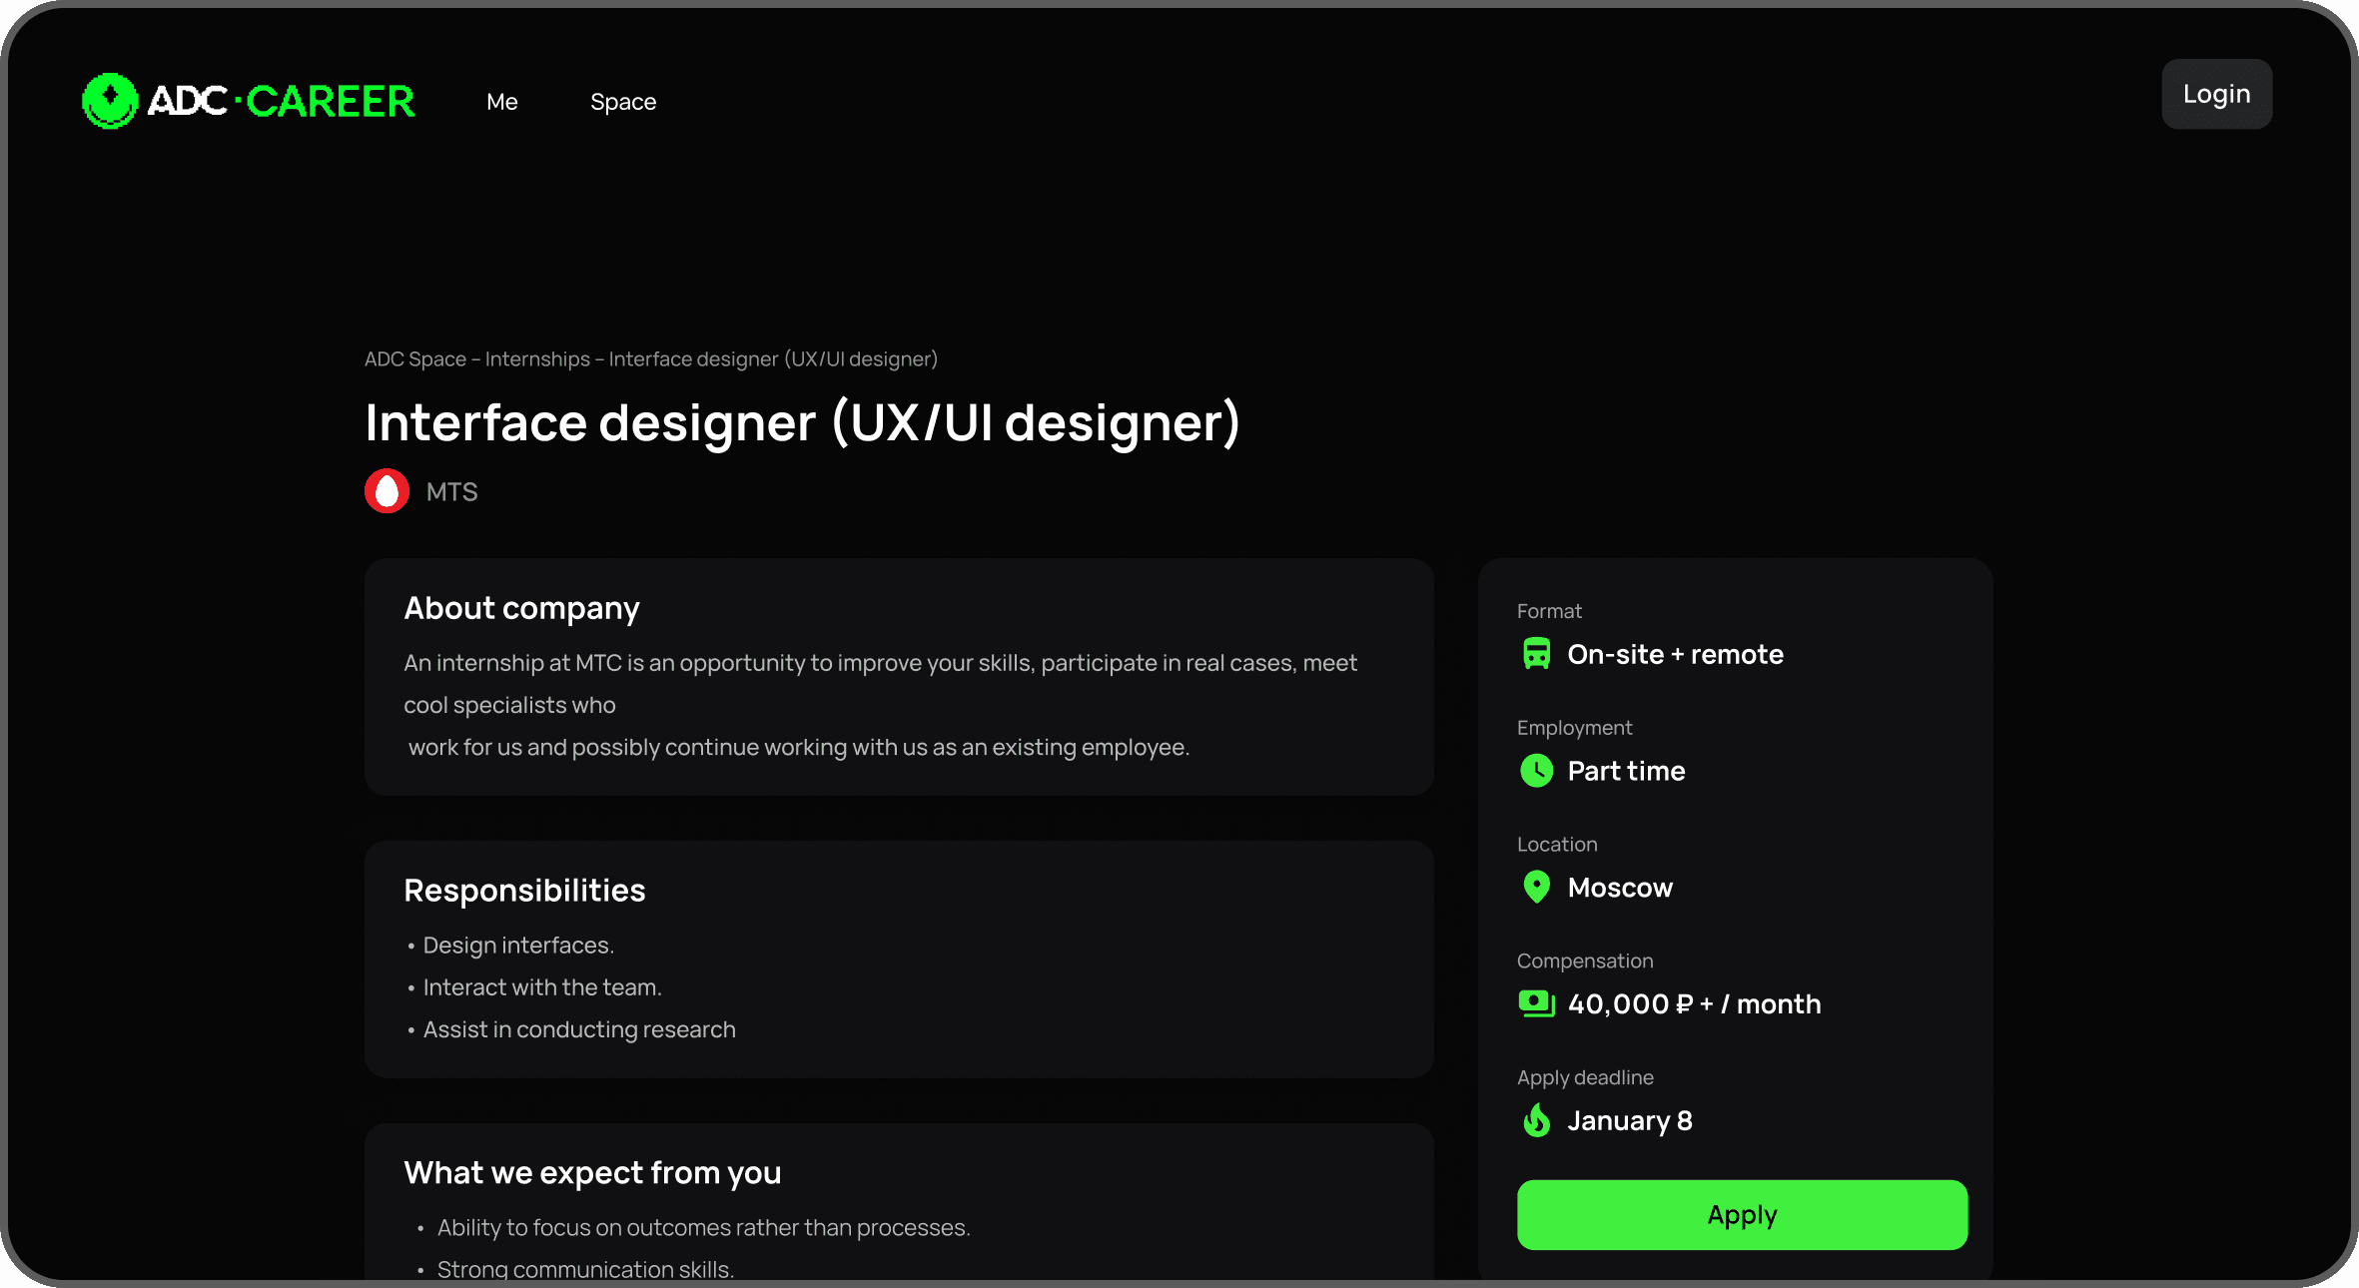Open the Me menu item

(501, 102)
